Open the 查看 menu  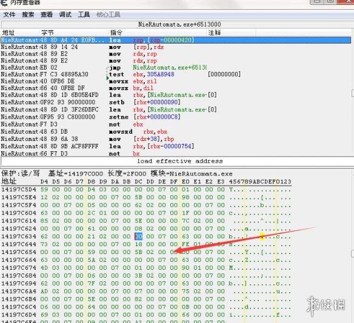(47, 15)
